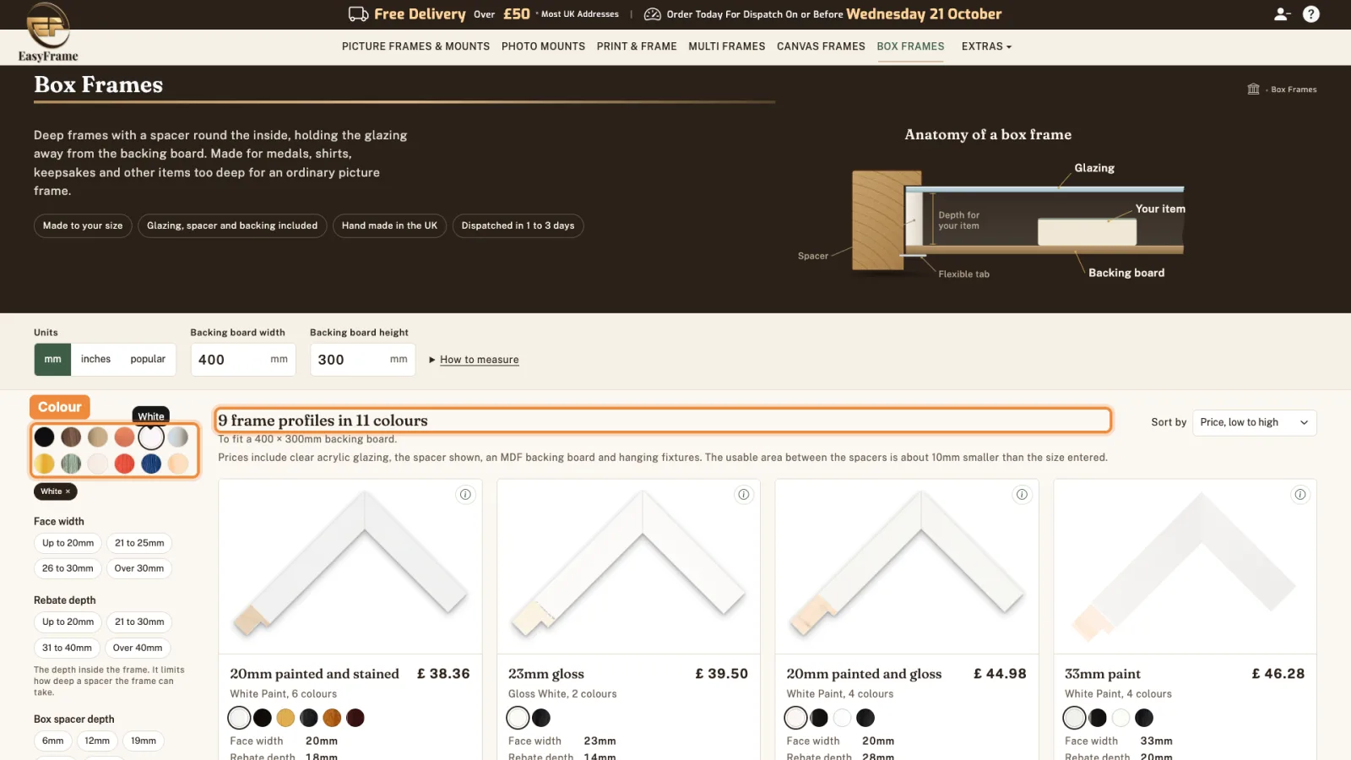This screenshot has width=1351, height=760.
Task: Filter rebate depth Over 40mm
Action: (x=138, y=648)
